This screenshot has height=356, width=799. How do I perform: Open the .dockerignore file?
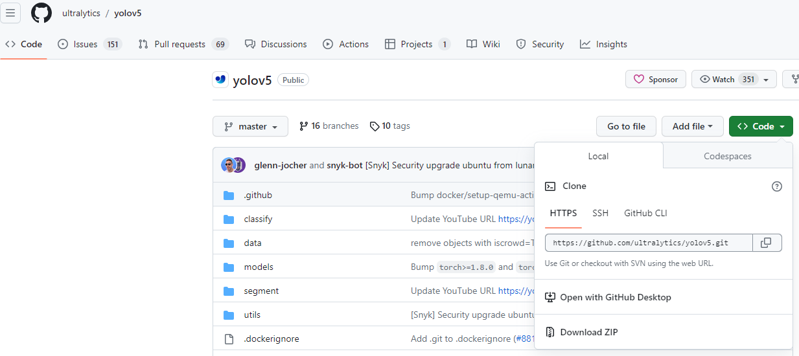click(x=272, y=339)
